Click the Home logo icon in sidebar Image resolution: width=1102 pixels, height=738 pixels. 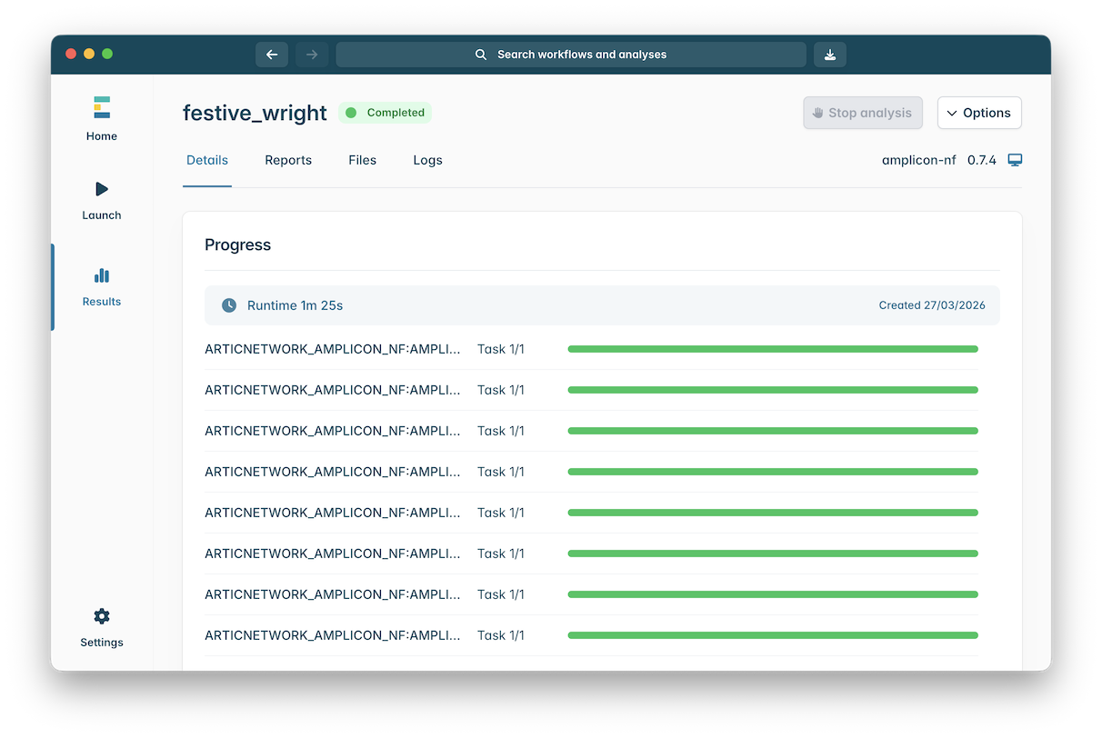(x=102, y=107)
